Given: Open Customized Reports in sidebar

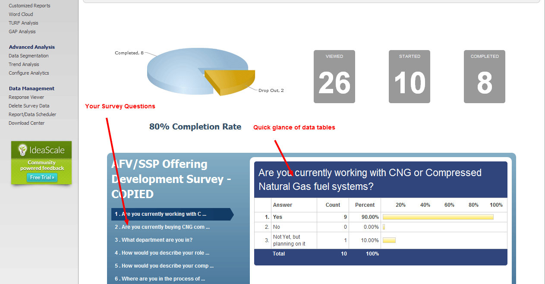Looking at the screenshot, I should click(29, 6).
